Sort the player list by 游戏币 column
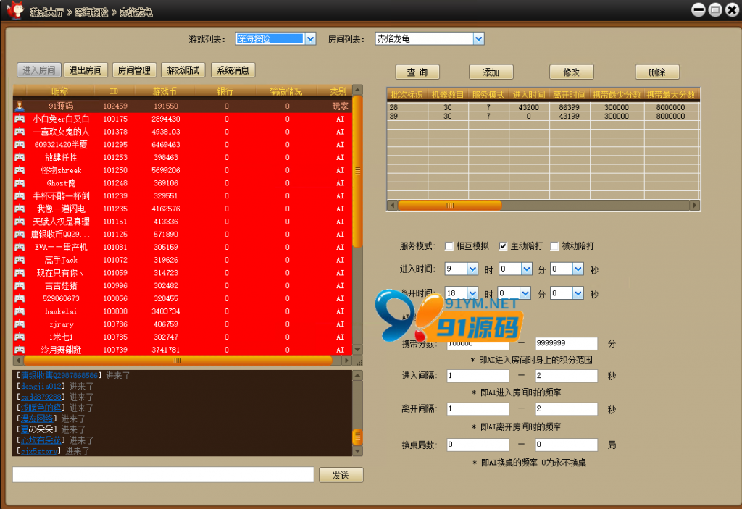Image resolution: width=742 pixels, height=509 pixels. tap(164, 91)
